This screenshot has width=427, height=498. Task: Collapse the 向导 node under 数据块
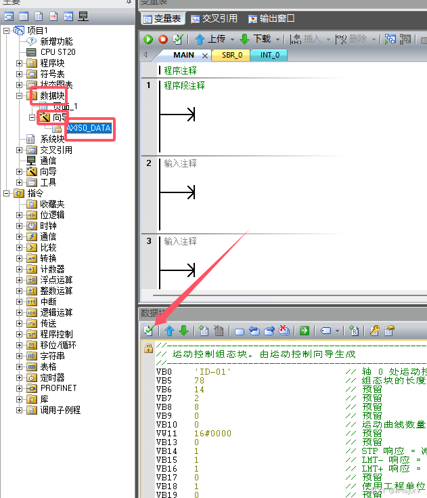click(x=32, y=117)
